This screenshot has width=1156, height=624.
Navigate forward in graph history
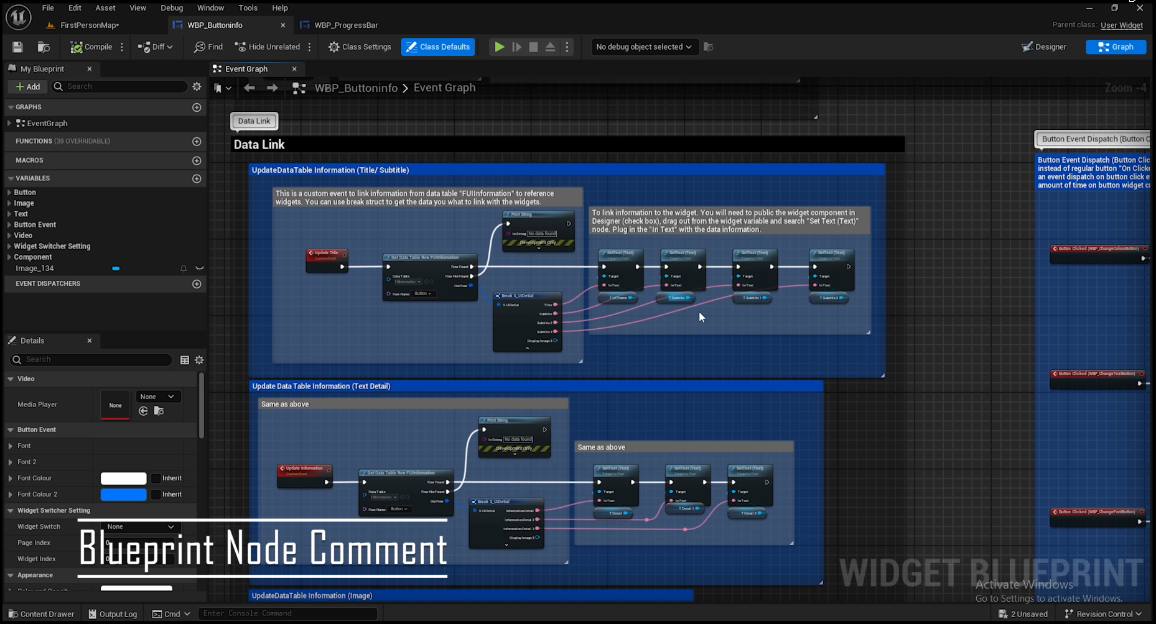272,88
